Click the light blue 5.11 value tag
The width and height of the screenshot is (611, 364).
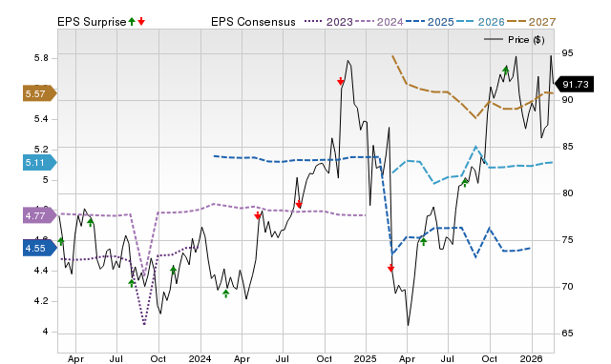coord(40,163)
